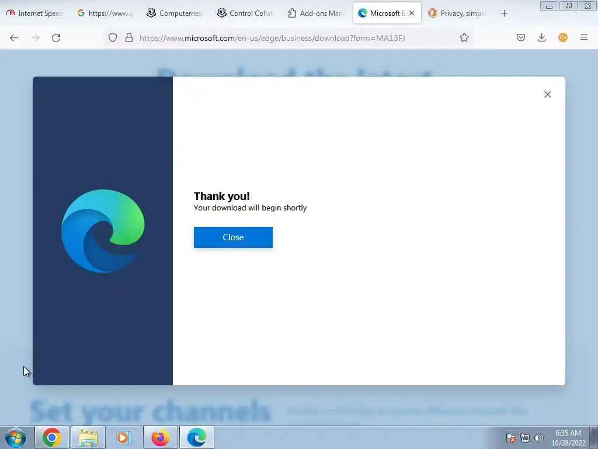598x449 pixels.
Task: Click the Thank you! heading
Action: pyautogui.click(x=221, y=196)
